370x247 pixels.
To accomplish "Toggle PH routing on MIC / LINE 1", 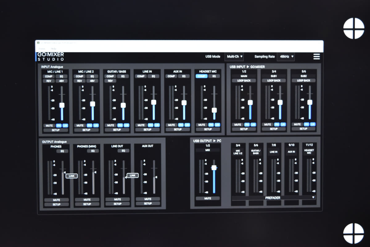I will point(59,126).
